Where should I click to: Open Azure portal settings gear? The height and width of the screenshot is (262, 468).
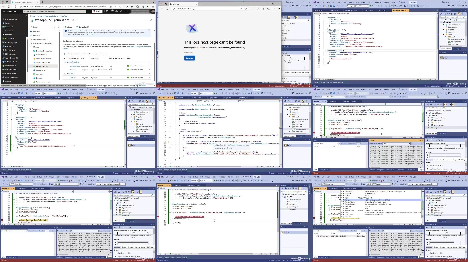(116, 11)
